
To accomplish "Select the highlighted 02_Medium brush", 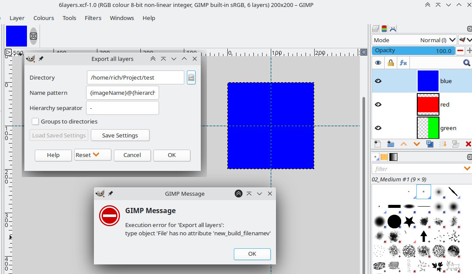I will pos(423,191).
